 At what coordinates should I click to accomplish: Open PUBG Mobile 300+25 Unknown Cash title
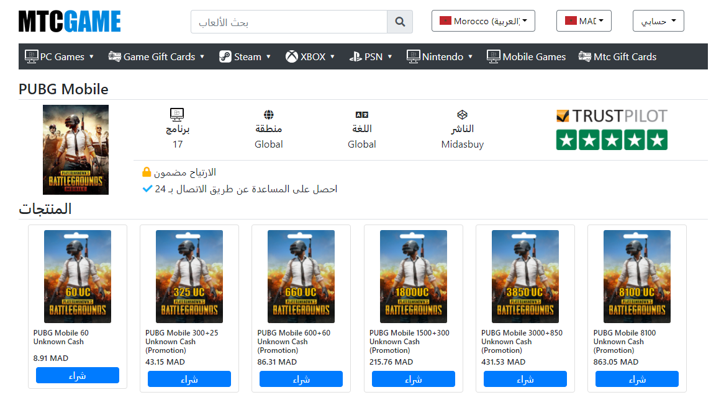coord(181,342)
